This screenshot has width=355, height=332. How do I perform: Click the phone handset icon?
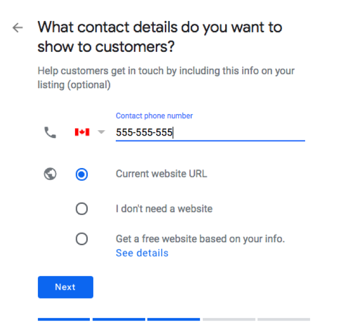coord(50,133)
